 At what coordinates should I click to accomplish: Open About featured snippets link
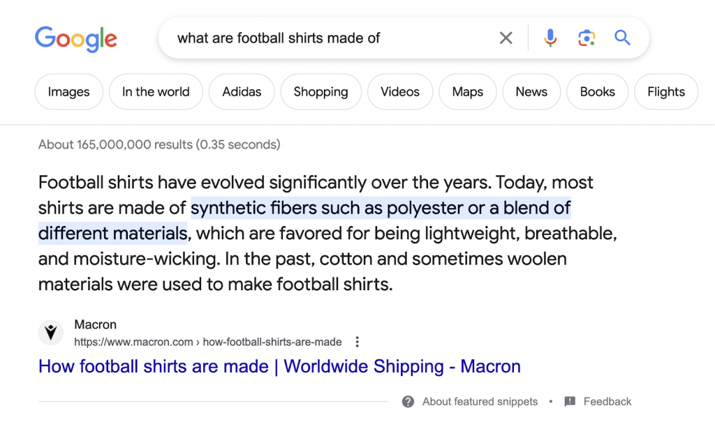click(x=480, y=402)
